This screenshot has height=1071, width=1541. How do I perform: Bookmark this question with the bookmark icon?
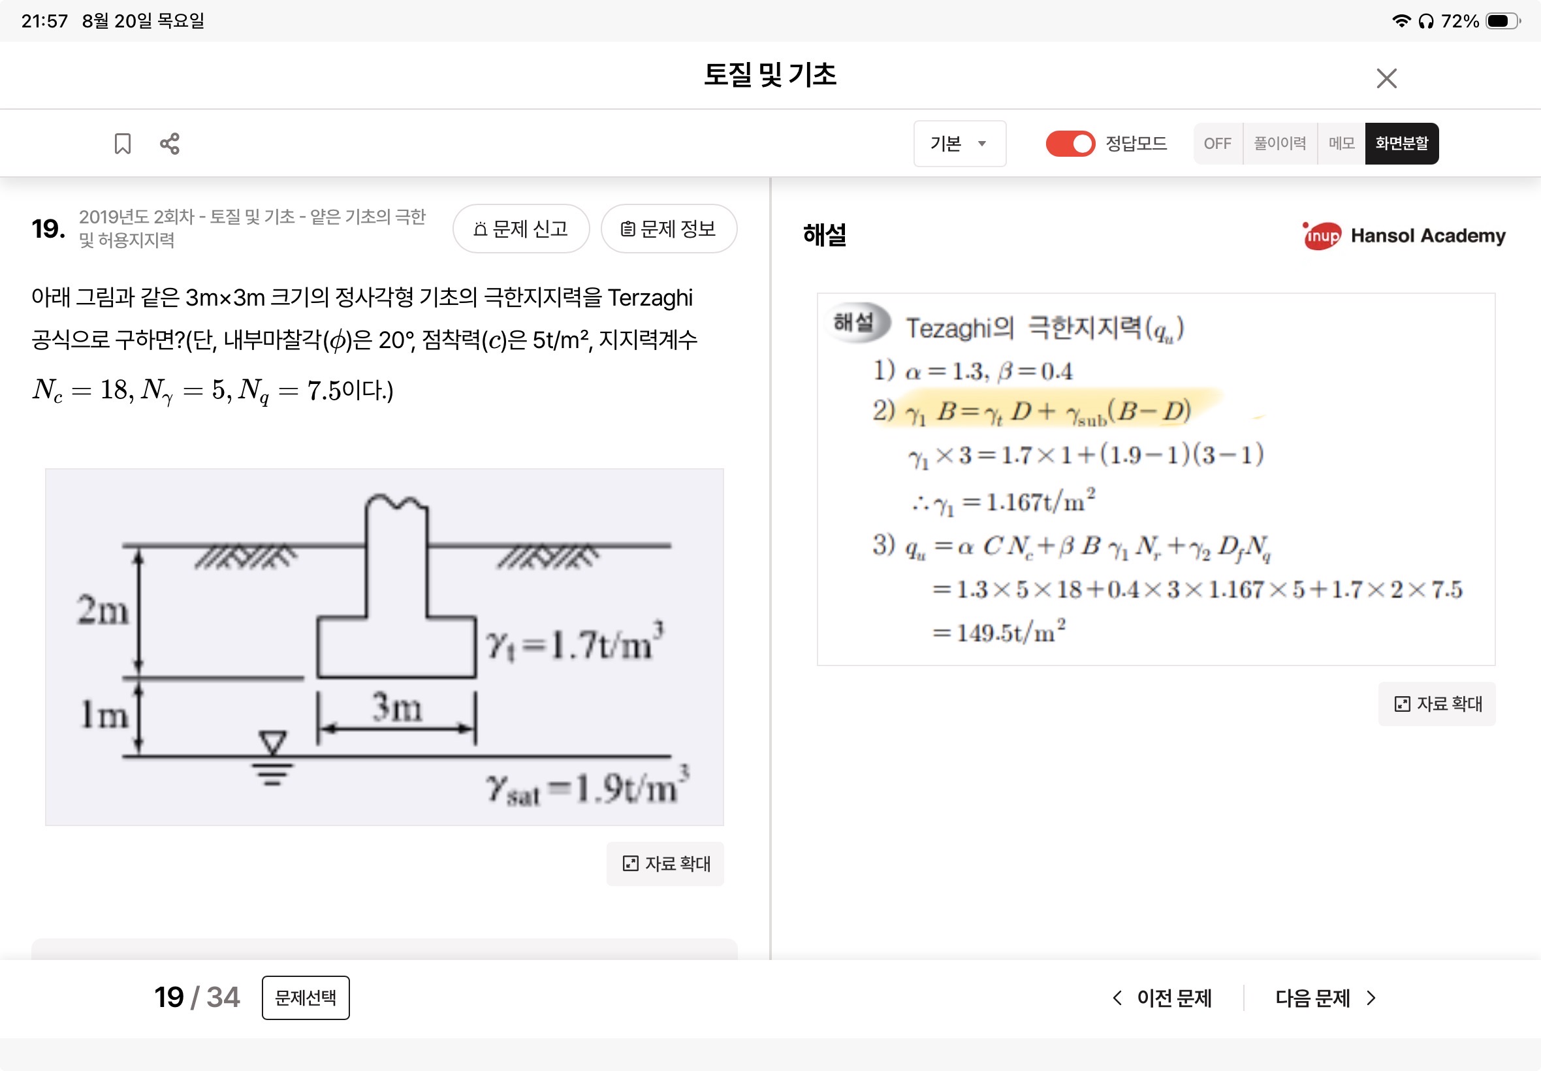122,144
